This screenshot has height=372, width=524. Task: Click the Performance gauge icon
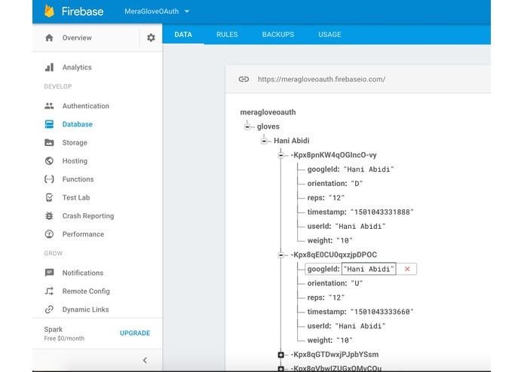(x=49, y=234)
